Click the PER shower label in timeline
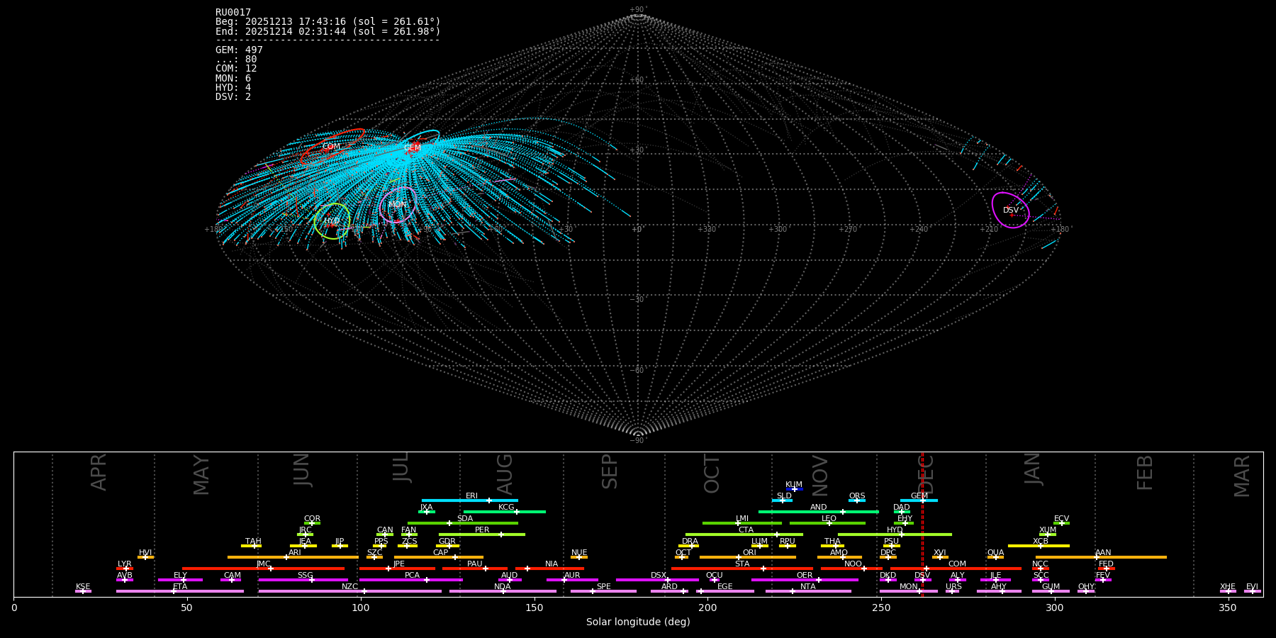 (482, 530)
